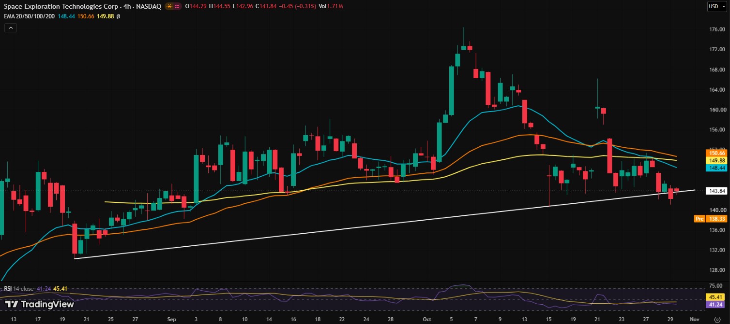730x324 pixels.
Task: Click the volume reading Vol 1.71M
Action: click(332, 6)
